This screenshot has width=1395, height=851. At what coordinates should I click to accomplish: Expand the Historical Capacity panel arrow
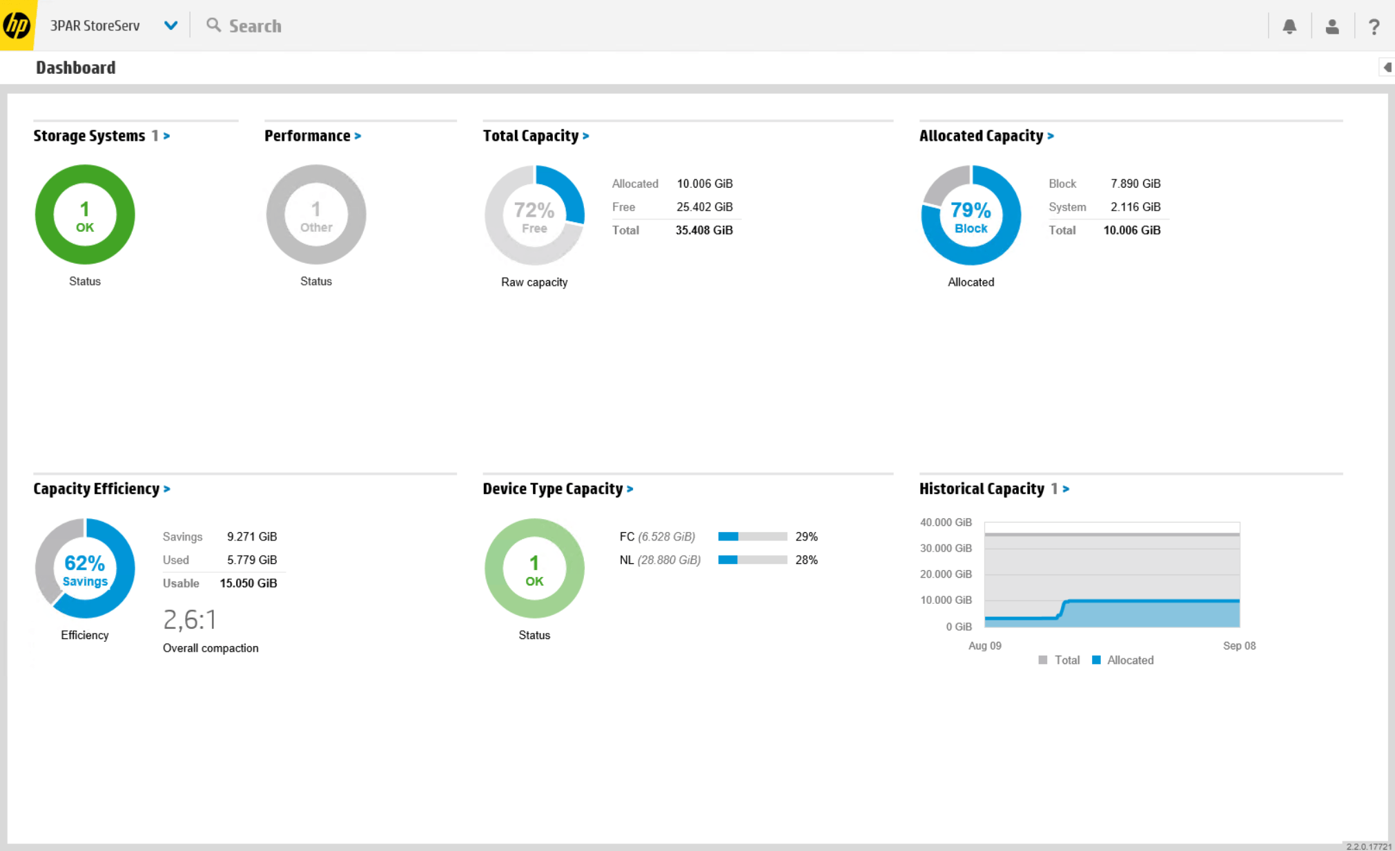click(x=1066, y=489)
